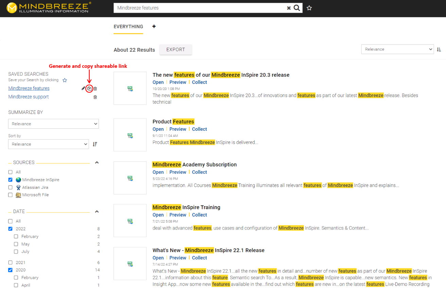Image resolution: width=446 pixels, height=289 pixels.
Task: Delete the Mindbreeze support saved search
Action: 95,97
